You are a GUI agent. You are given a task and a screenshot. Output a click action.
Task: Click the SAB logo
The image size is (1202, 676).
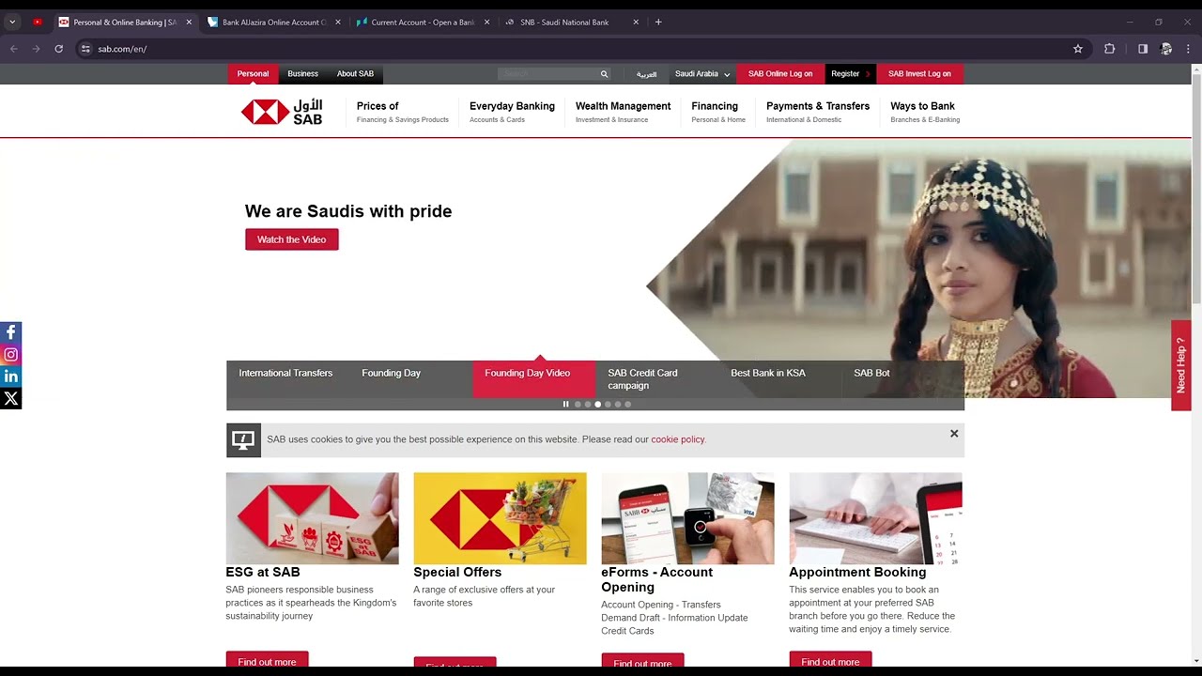pyautogui.click(x=282, y=112)
